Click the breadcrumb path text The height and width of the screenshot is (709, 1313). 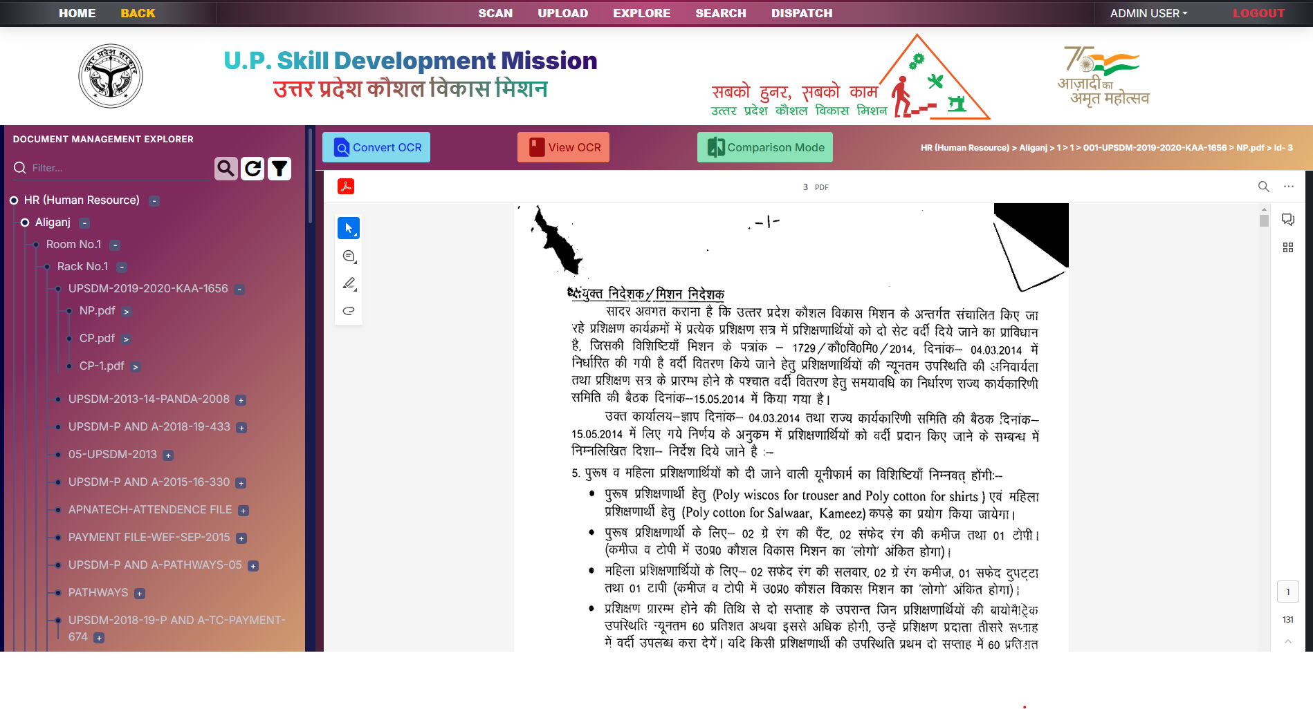pyautogui.click(x=1107, y=148)
